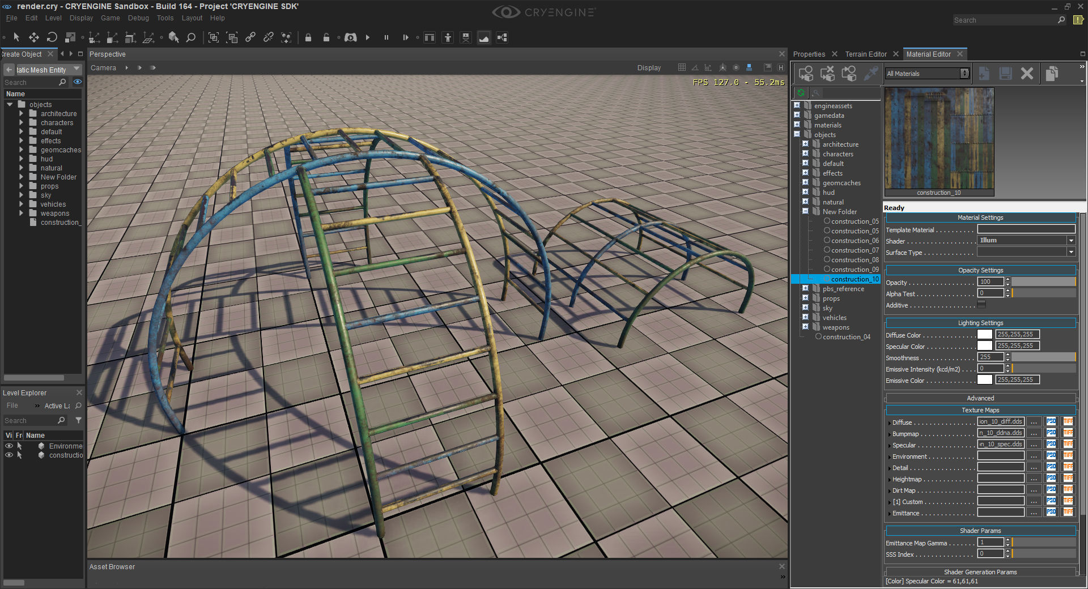The height and width of the screenshot is (589, 1088).
Task: Click the Reset material on selection icon
Action: click(x=827, y=74)
